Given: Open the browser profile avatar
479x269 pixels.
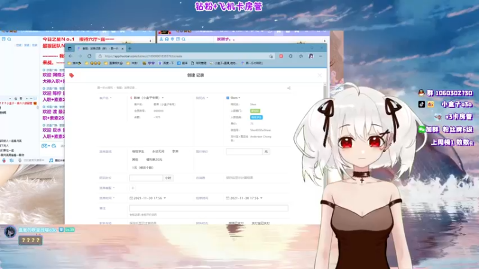Looking at the screenshot, I should tap(311, 56).
